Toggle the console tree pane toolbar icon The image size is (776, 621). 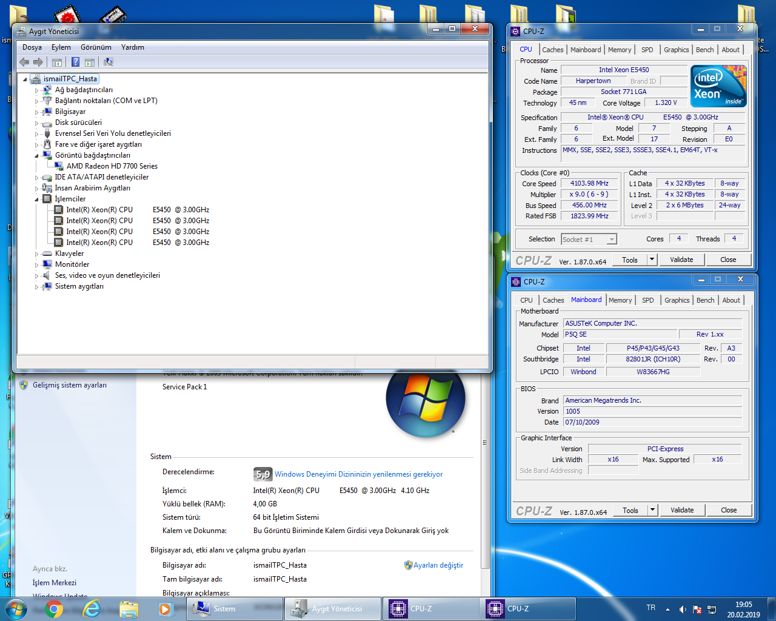pos(57,62)
